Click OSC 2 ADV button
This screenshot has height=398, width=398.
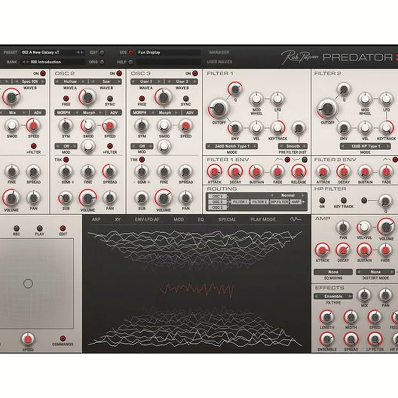pos(114,112)
